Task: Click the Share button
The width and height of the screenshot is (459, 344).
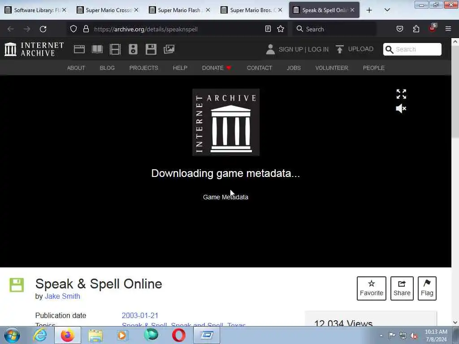Action: coord(402,288)
